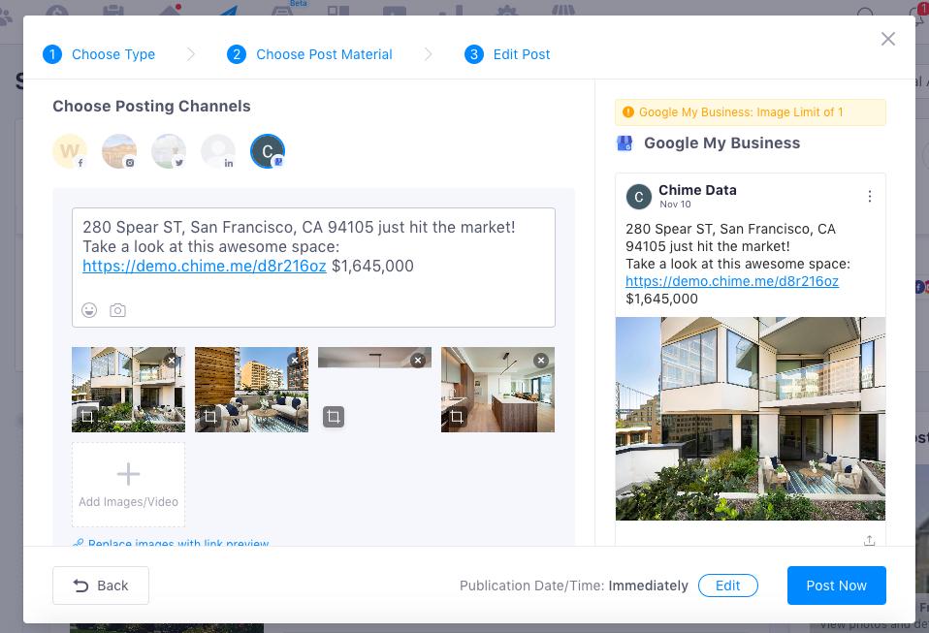Click inside the post text editor

click(313, 268)
